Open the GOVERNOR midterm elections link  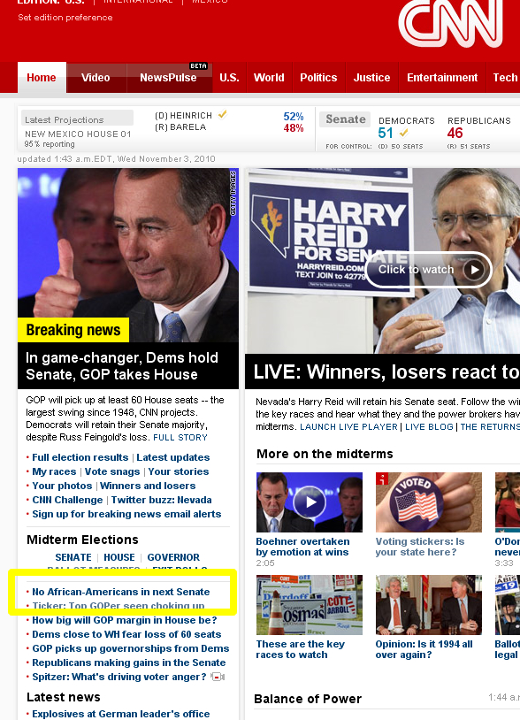pos(173,557)
